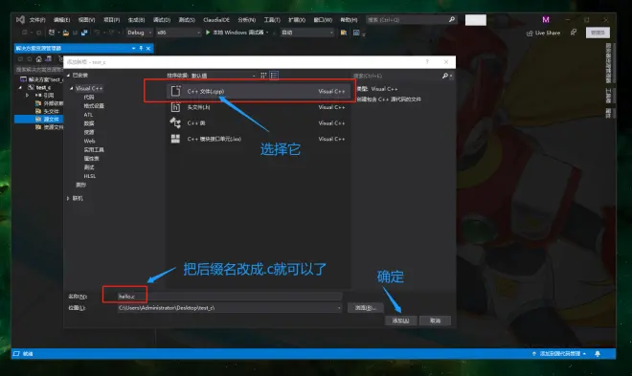Click the Add button in the dialog
632x376 pixels.
400,321
